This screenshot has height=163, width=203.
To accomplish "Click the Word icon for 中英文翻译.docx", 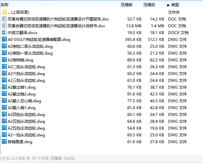I will click(x=4, y=32).
